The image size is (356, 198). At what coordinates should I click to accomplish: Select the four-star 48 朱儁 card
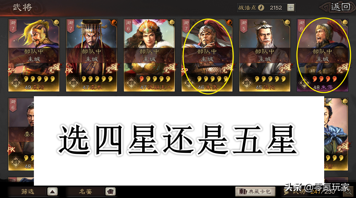[322, 56]
